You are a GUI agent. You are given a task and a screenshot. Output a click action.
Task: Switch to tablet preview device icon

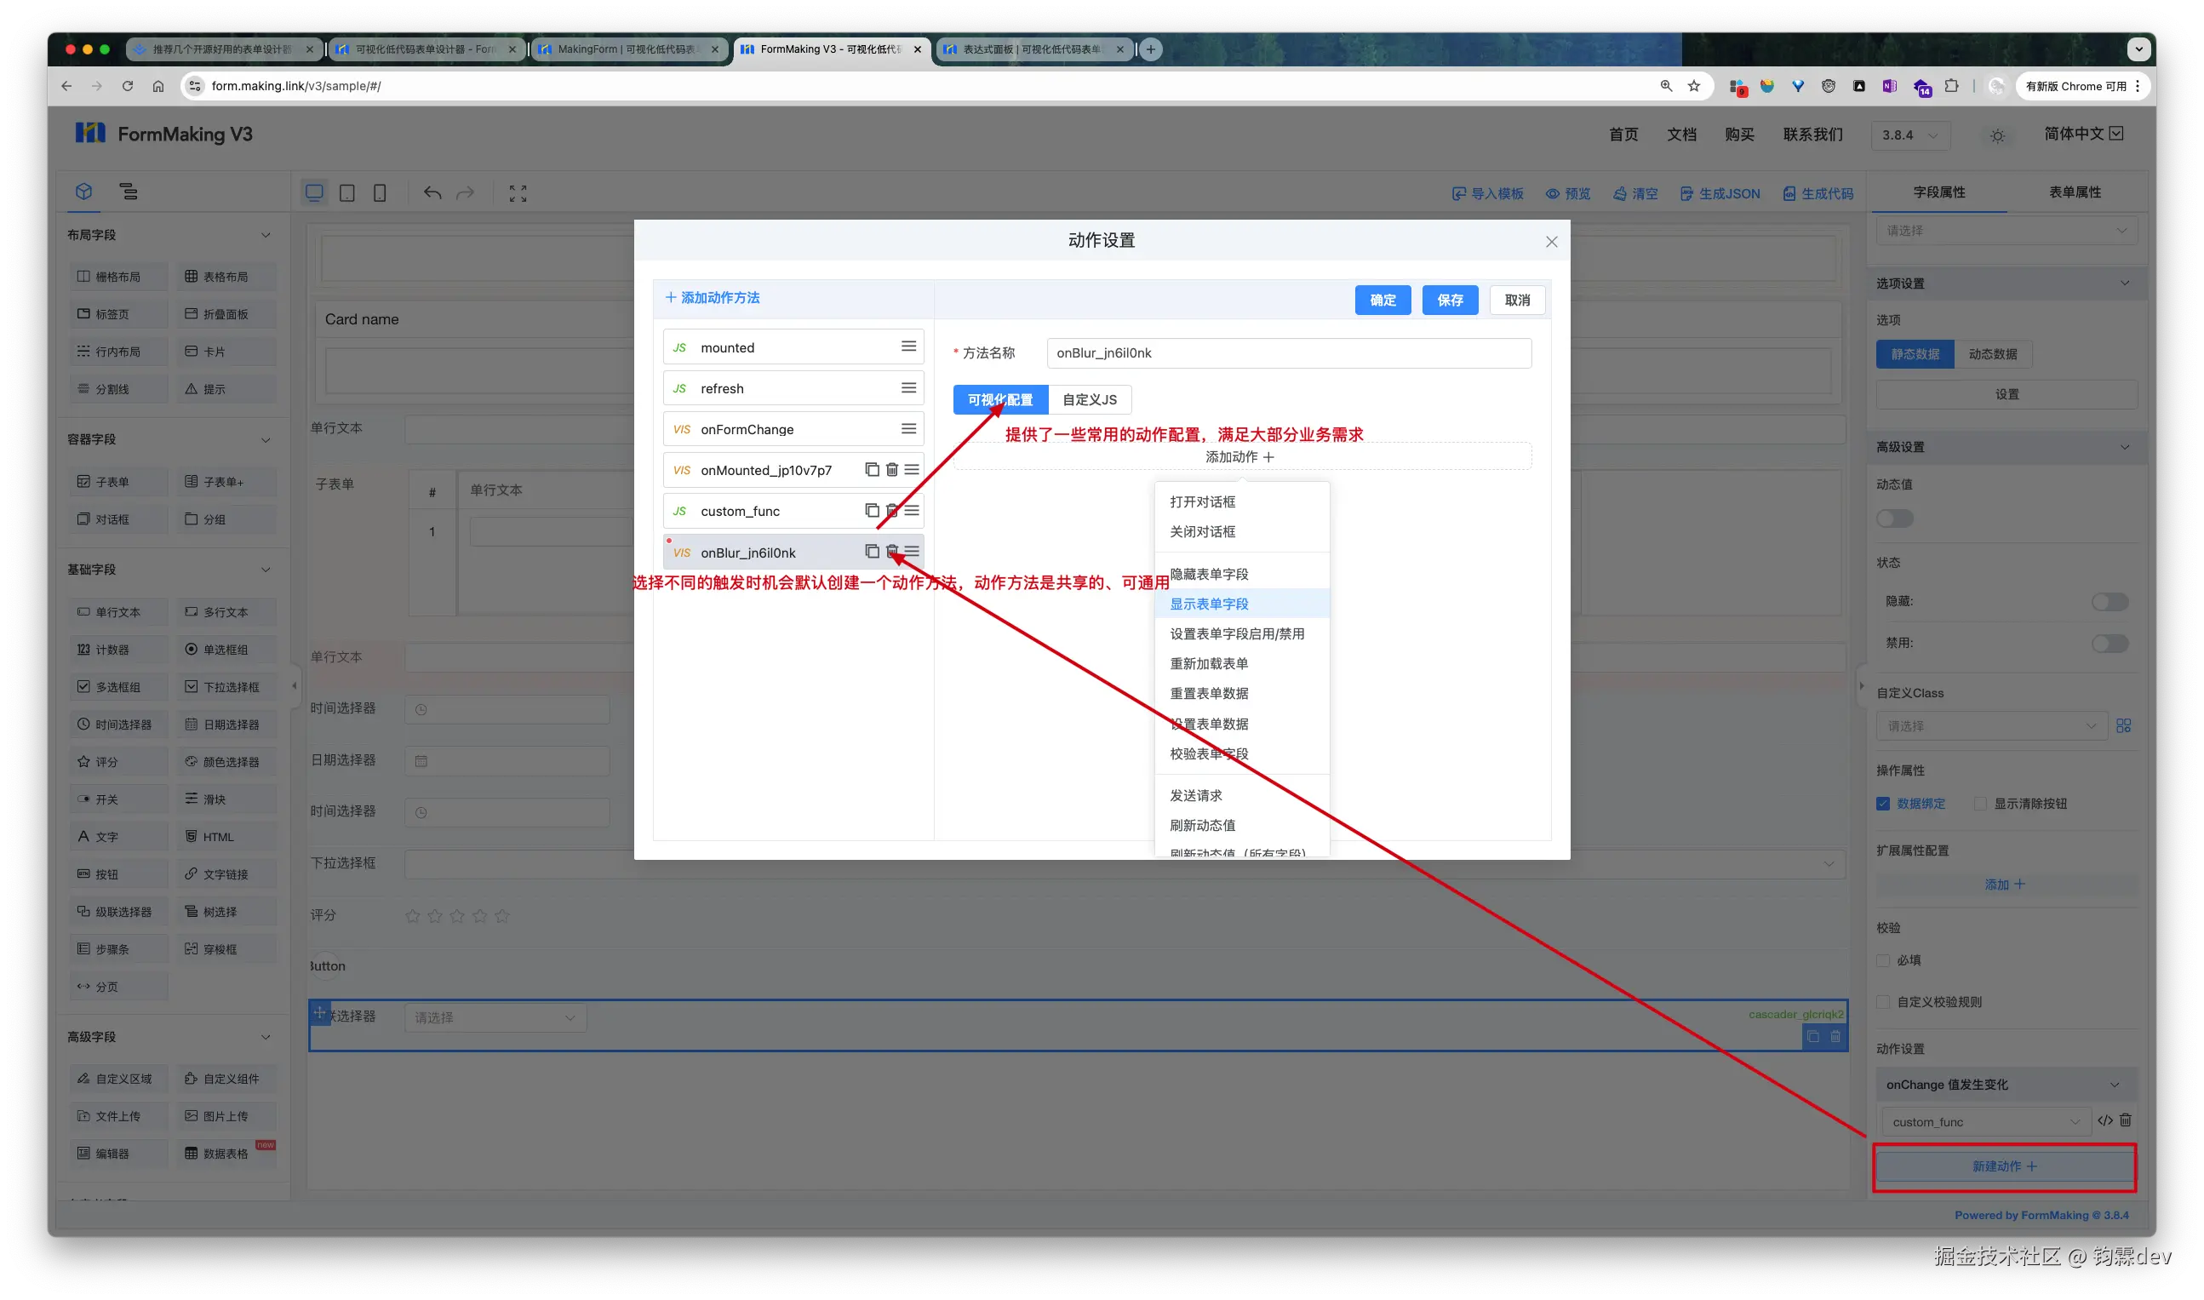pyautogui.click(x=346, y=192)
